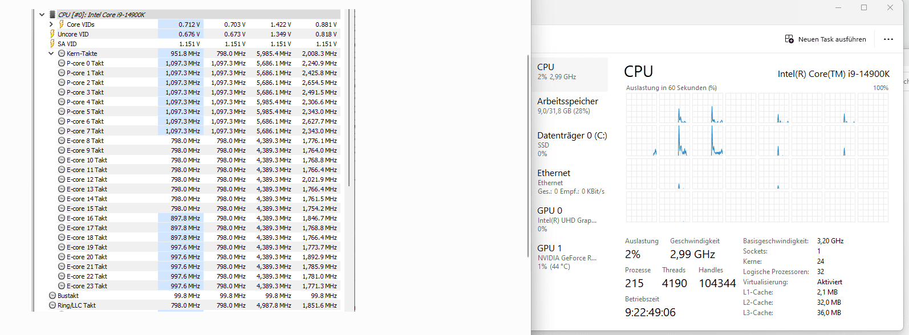Click the lightning bolt icon for SA VID
This screenshot has width=909, height=335.
pyautogui.click(x=52, y=44)
